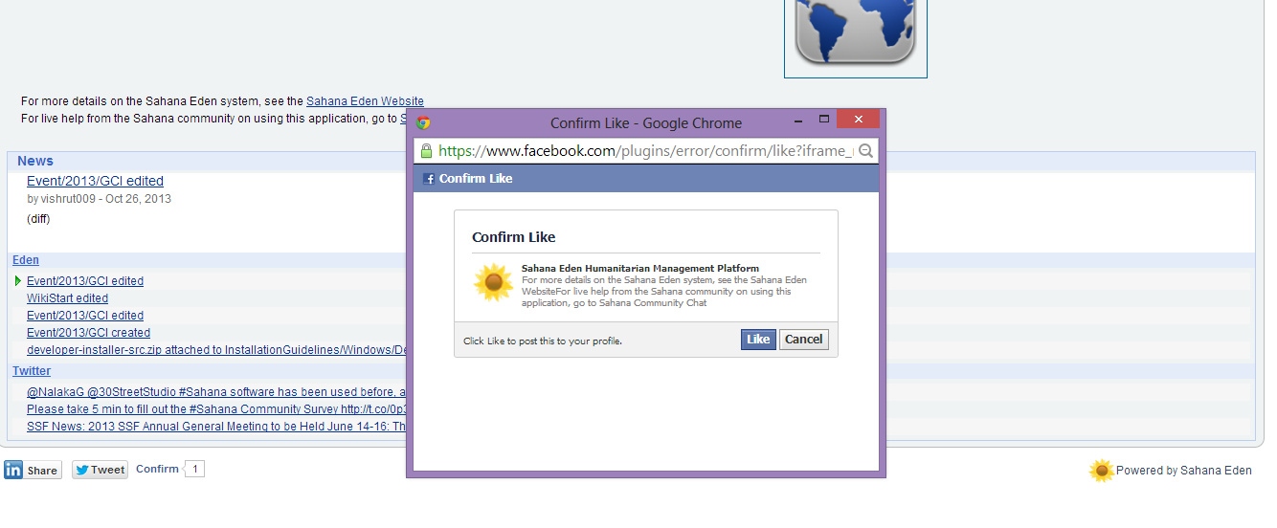Share the page via LinkedIn Share button
Screen dimensions: 1277x528
pyautogui.click(x=33, y=470)
